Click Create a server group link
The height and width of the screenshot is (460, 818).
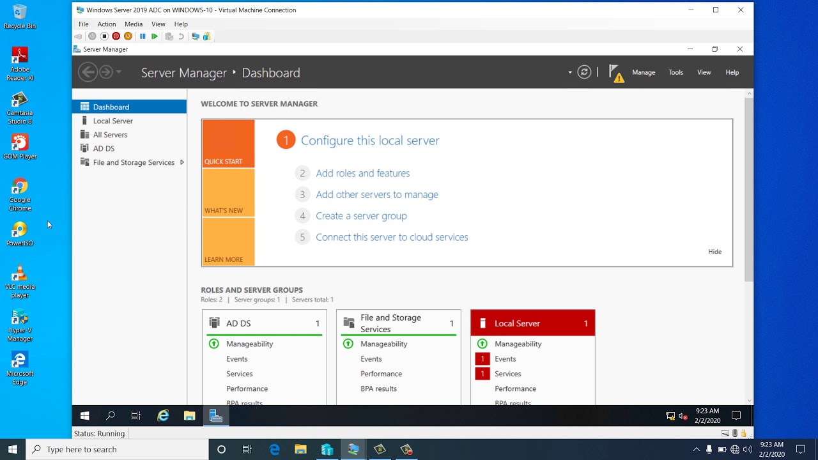click(361, 216)
